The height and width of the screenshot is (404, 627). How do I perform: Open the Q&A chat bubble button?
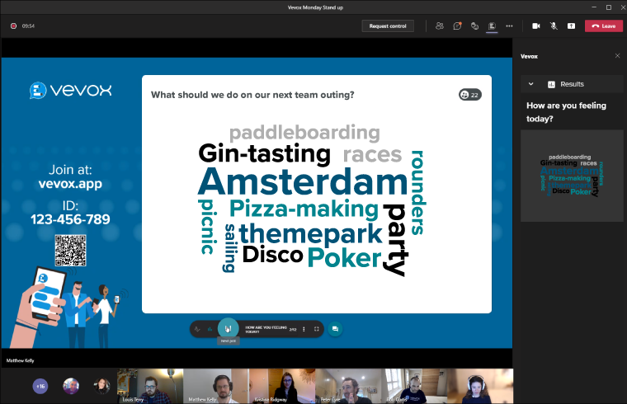pos(335,328)
